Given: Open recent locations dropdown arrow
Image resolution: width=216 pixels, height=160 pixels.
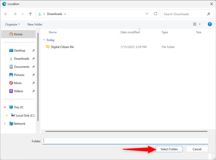Looking at the screenshot, I should 23,14.
